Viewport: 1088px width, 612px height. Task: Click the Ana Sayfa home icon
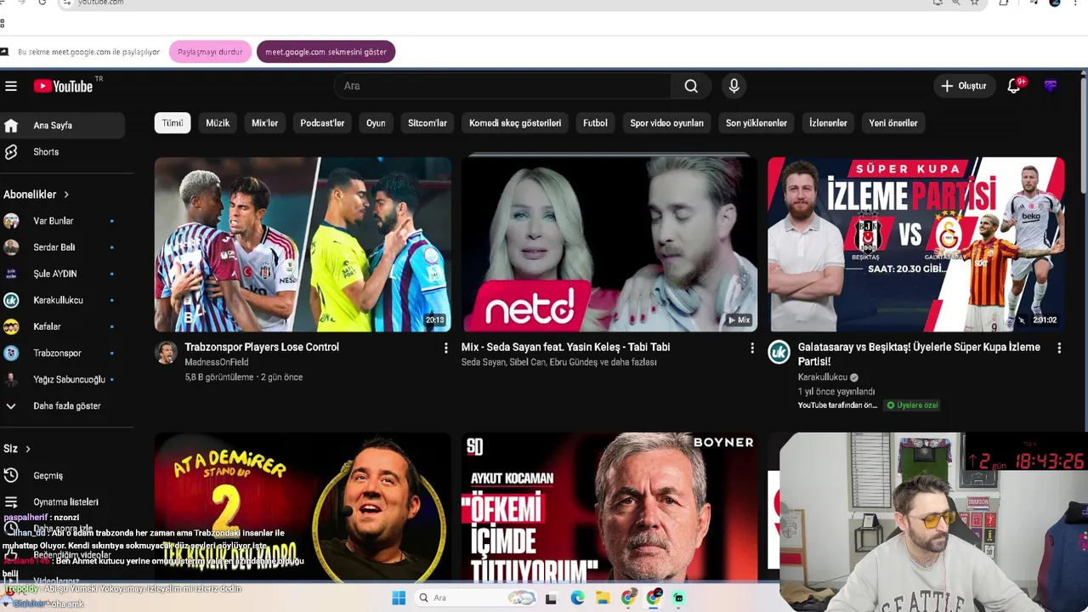pos(11,125)
